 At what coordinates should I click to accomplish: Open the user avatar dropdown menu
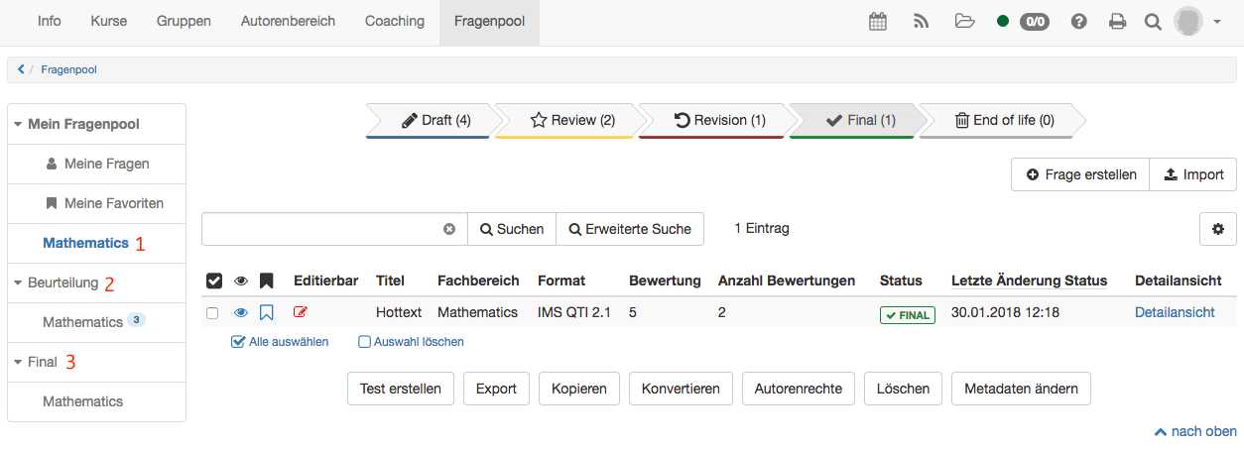[1196, 22]
